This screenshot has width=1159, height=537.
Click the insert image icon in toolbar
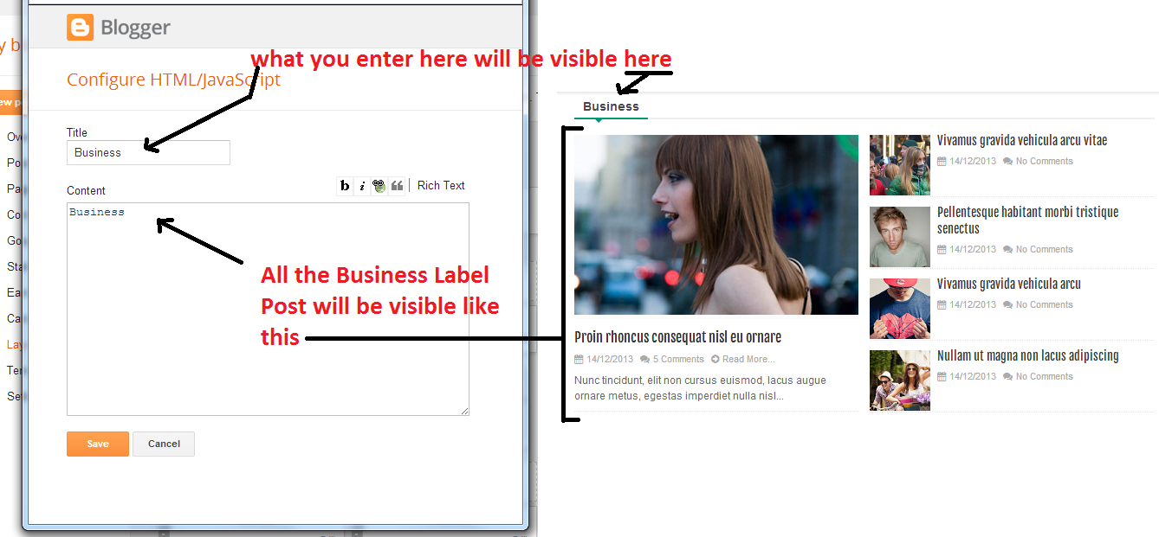379,186
